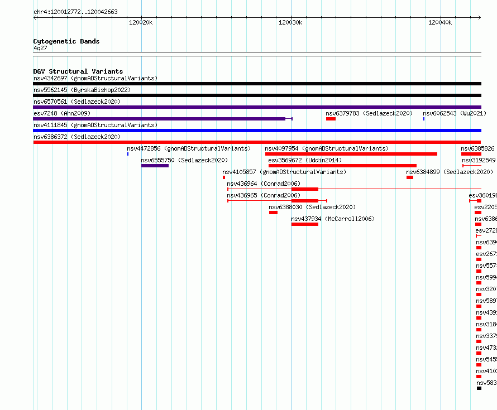Open variant label nsv6379783 (Sedlazeck2020)

point(369,113)
